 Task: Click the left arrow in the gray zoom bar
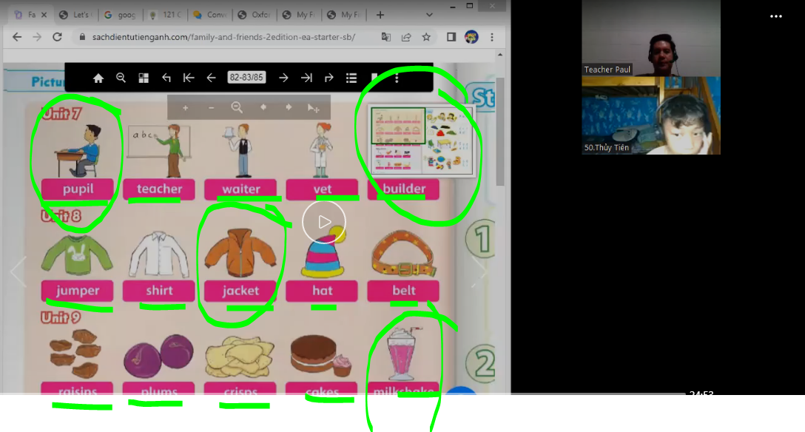click(263, 107)
